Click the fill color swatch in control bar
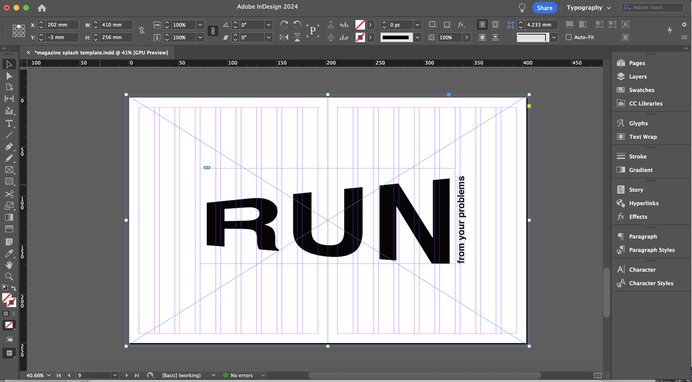The image size is (692, 382). pyautogui.click(x=360, y=25)
